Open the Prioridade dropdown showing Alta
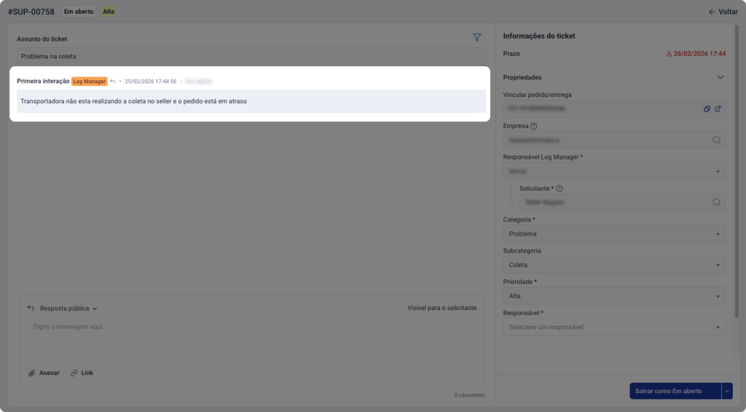 [614, 296]
